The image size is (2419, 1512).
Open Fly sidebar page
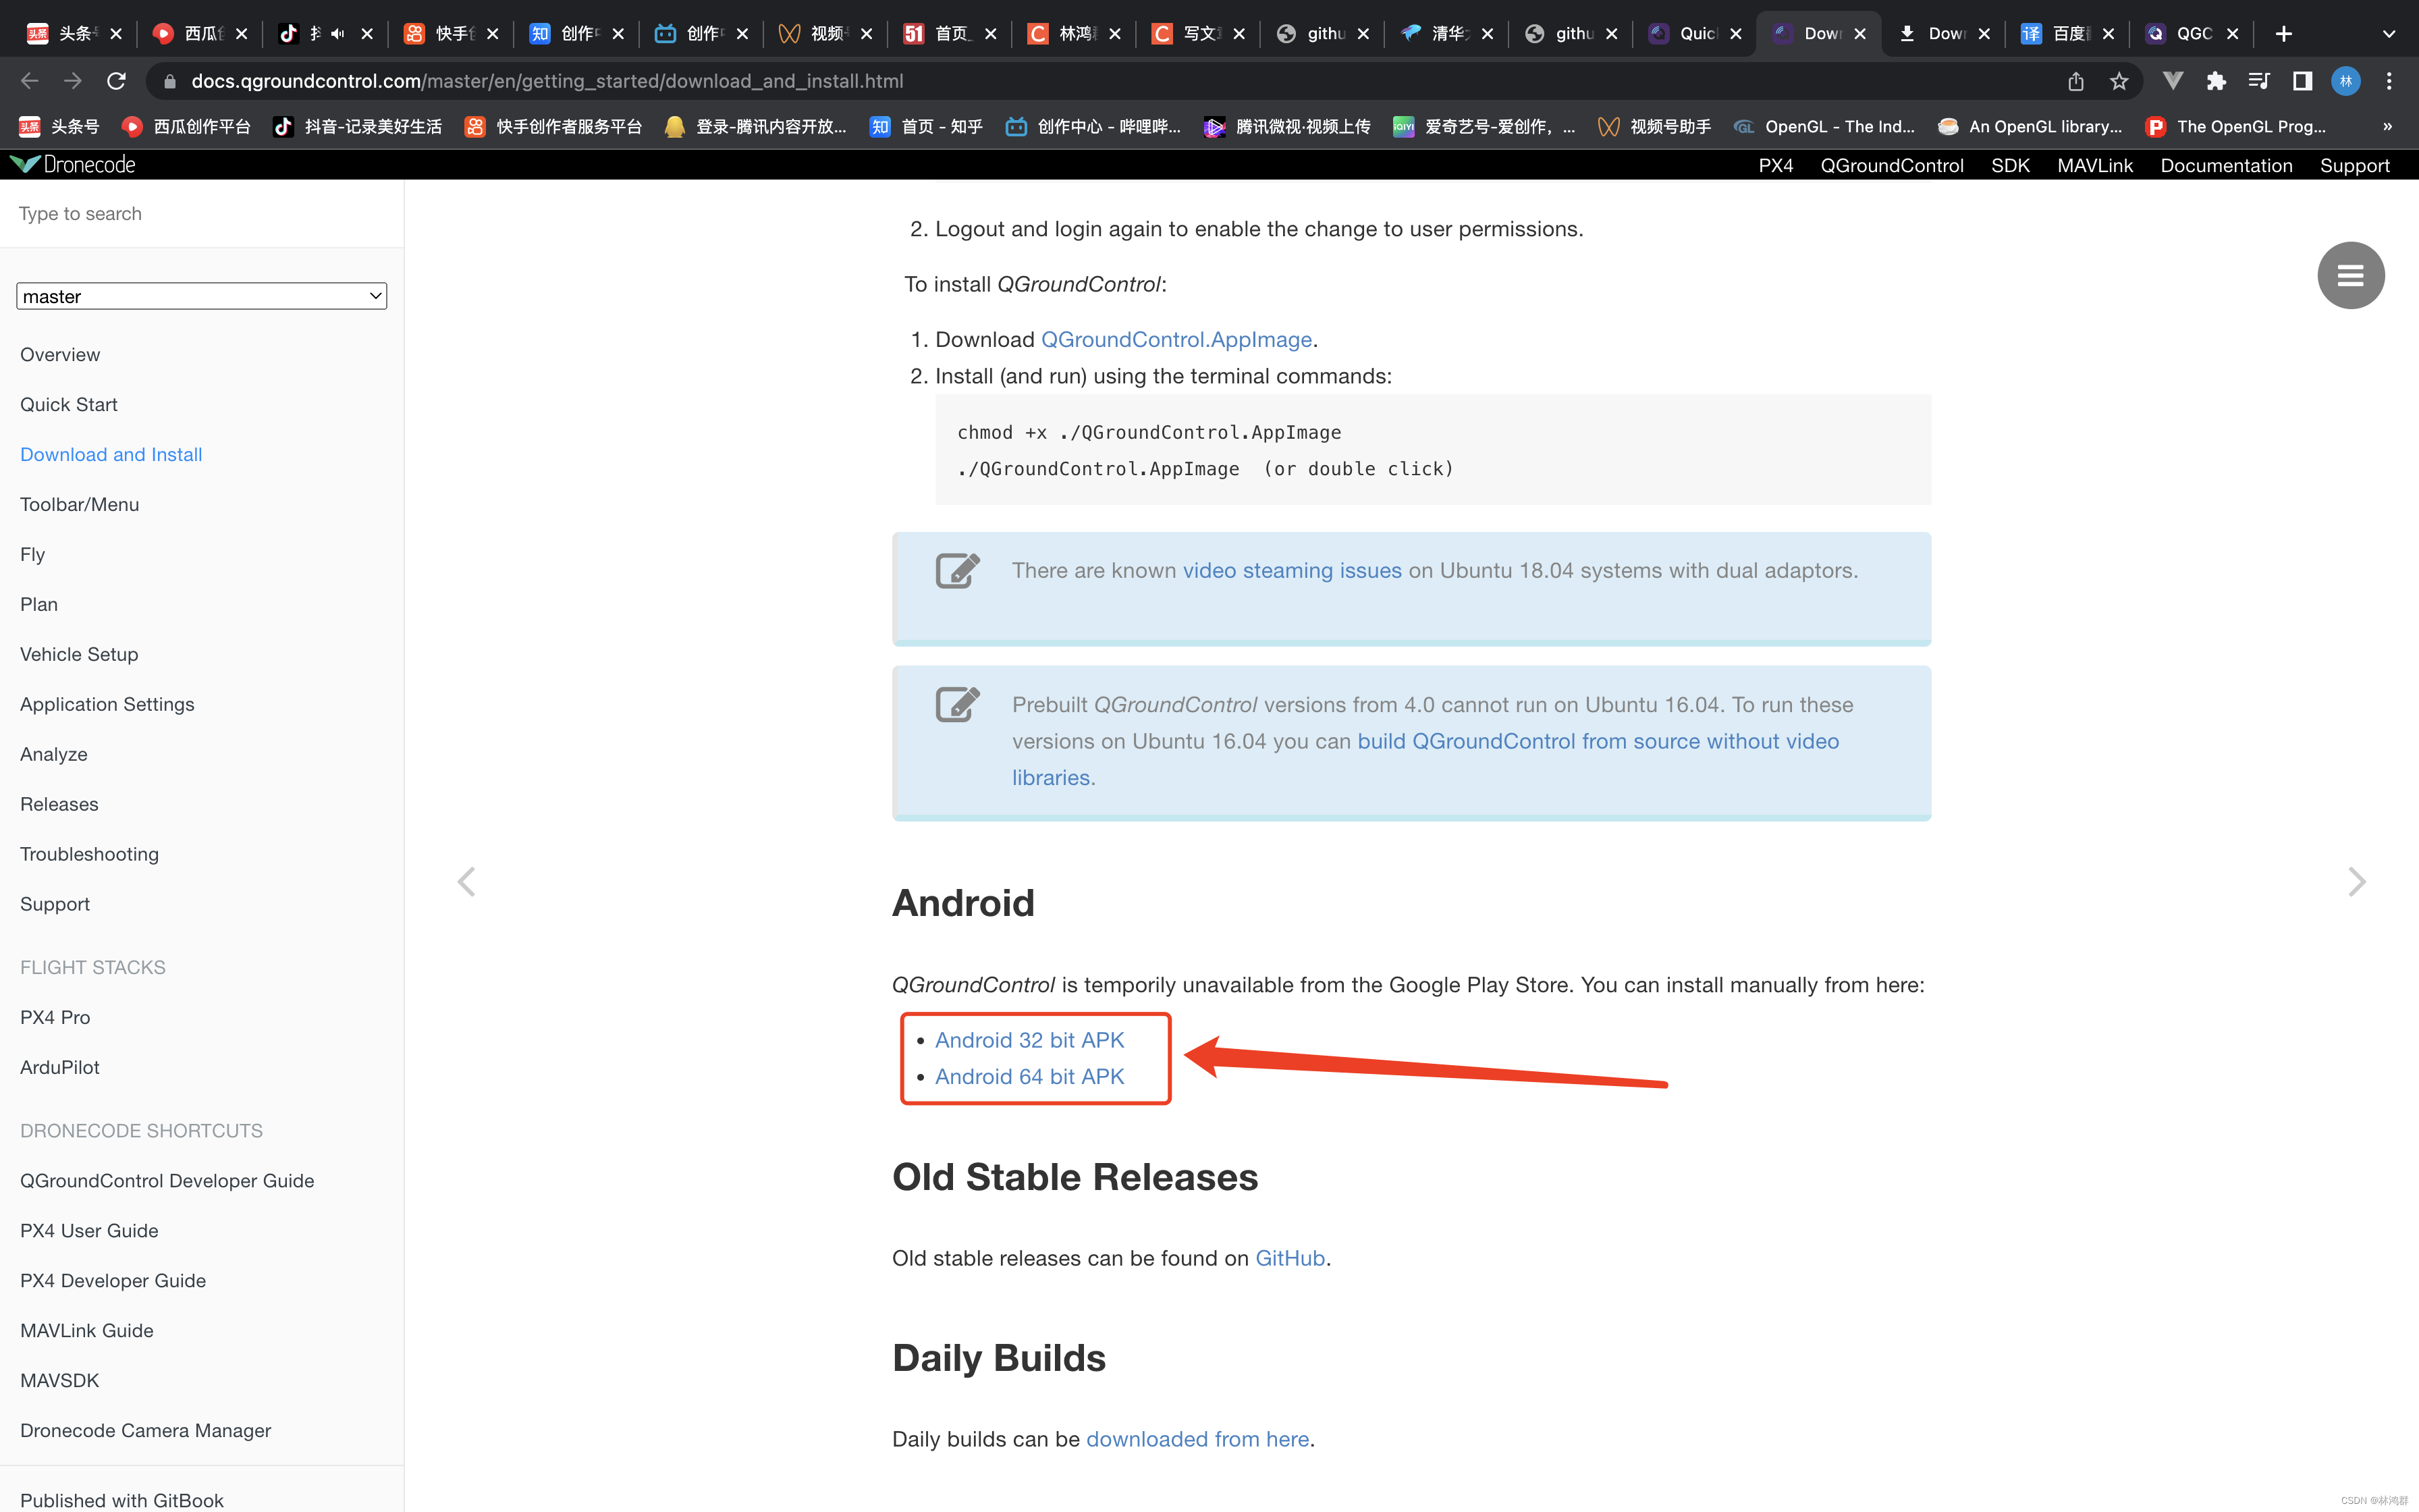tap(32, 555)
